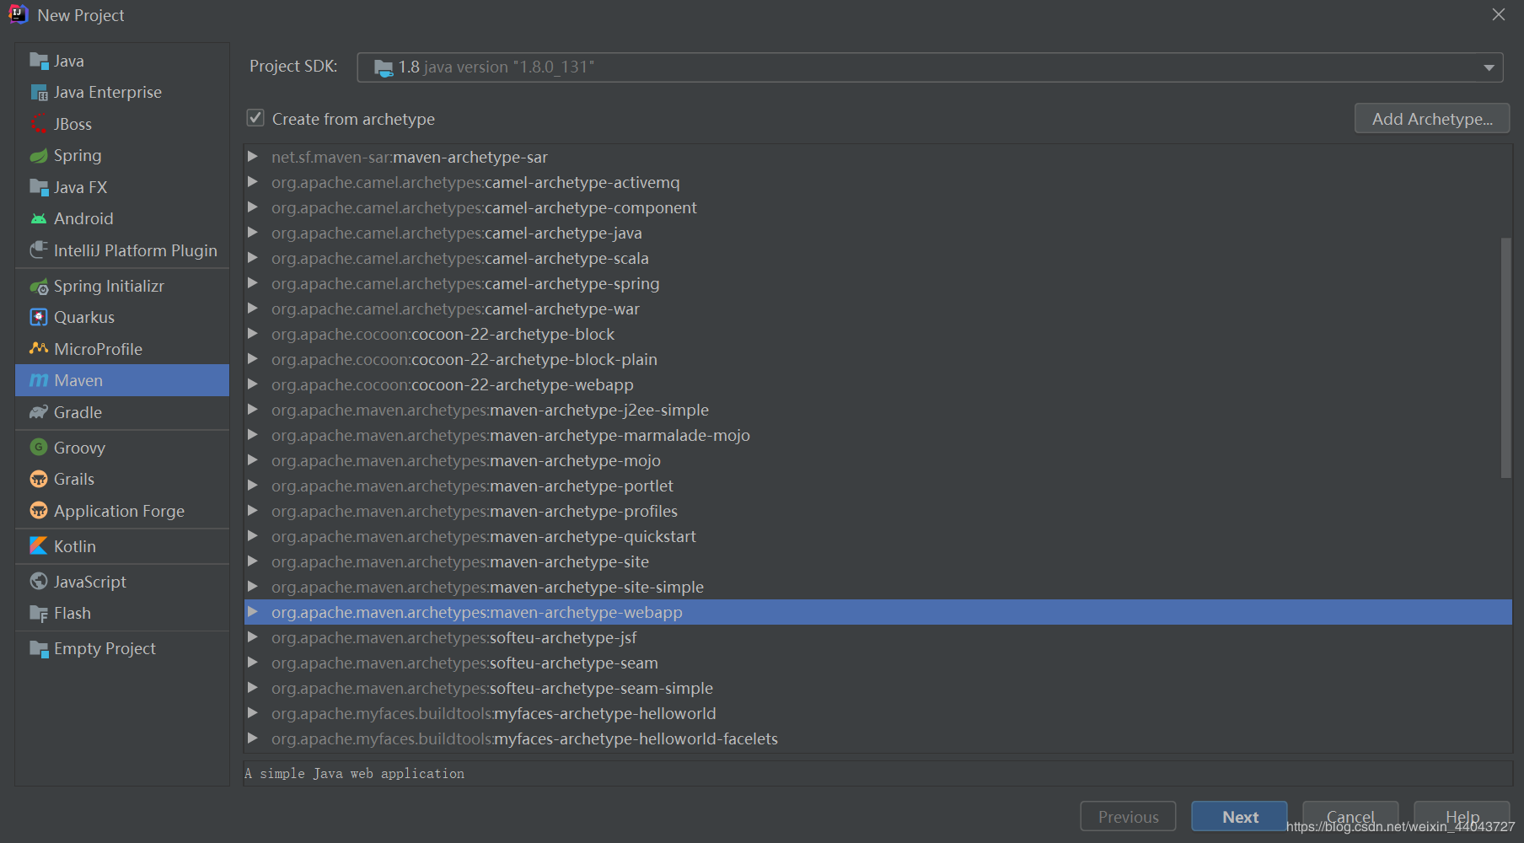
Task: Click the Spring Initializr icon
Action: [x=39, y=287]
